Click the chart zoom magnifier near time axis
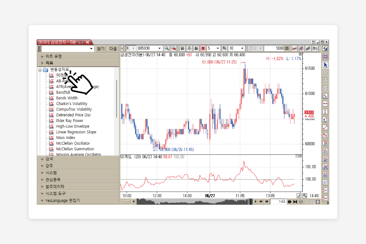Screen dimensions: 366x244 [x=305, y=196]
